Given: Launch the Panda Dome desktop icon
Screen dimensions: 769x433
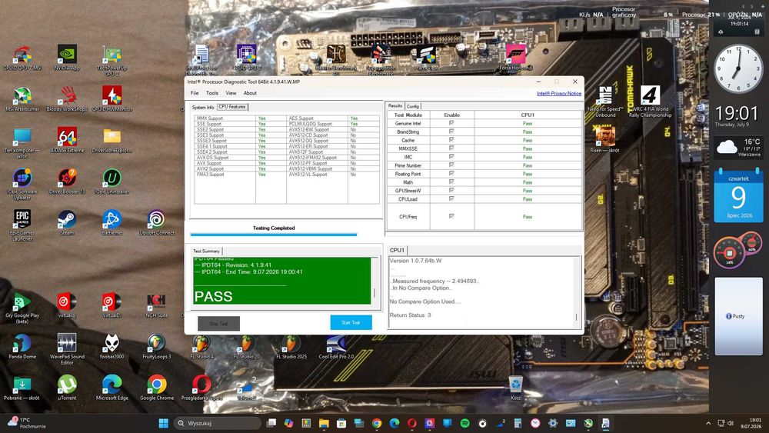Looking at the screenshot, I should tap(22, 346).
